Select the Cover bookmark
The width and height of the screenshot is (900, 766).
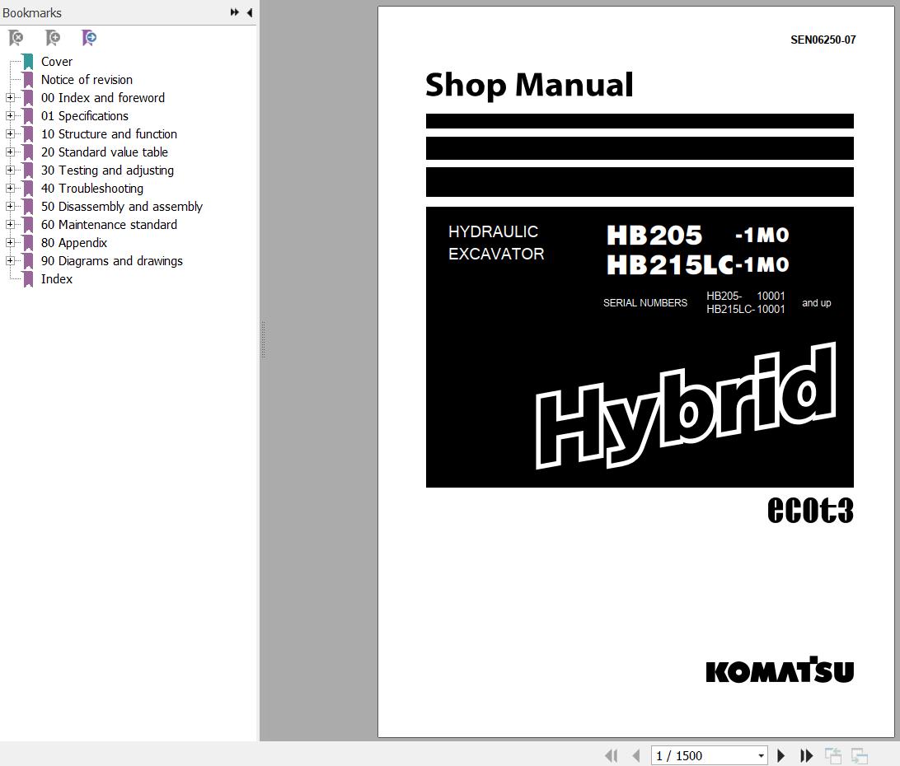click(57, 62)
